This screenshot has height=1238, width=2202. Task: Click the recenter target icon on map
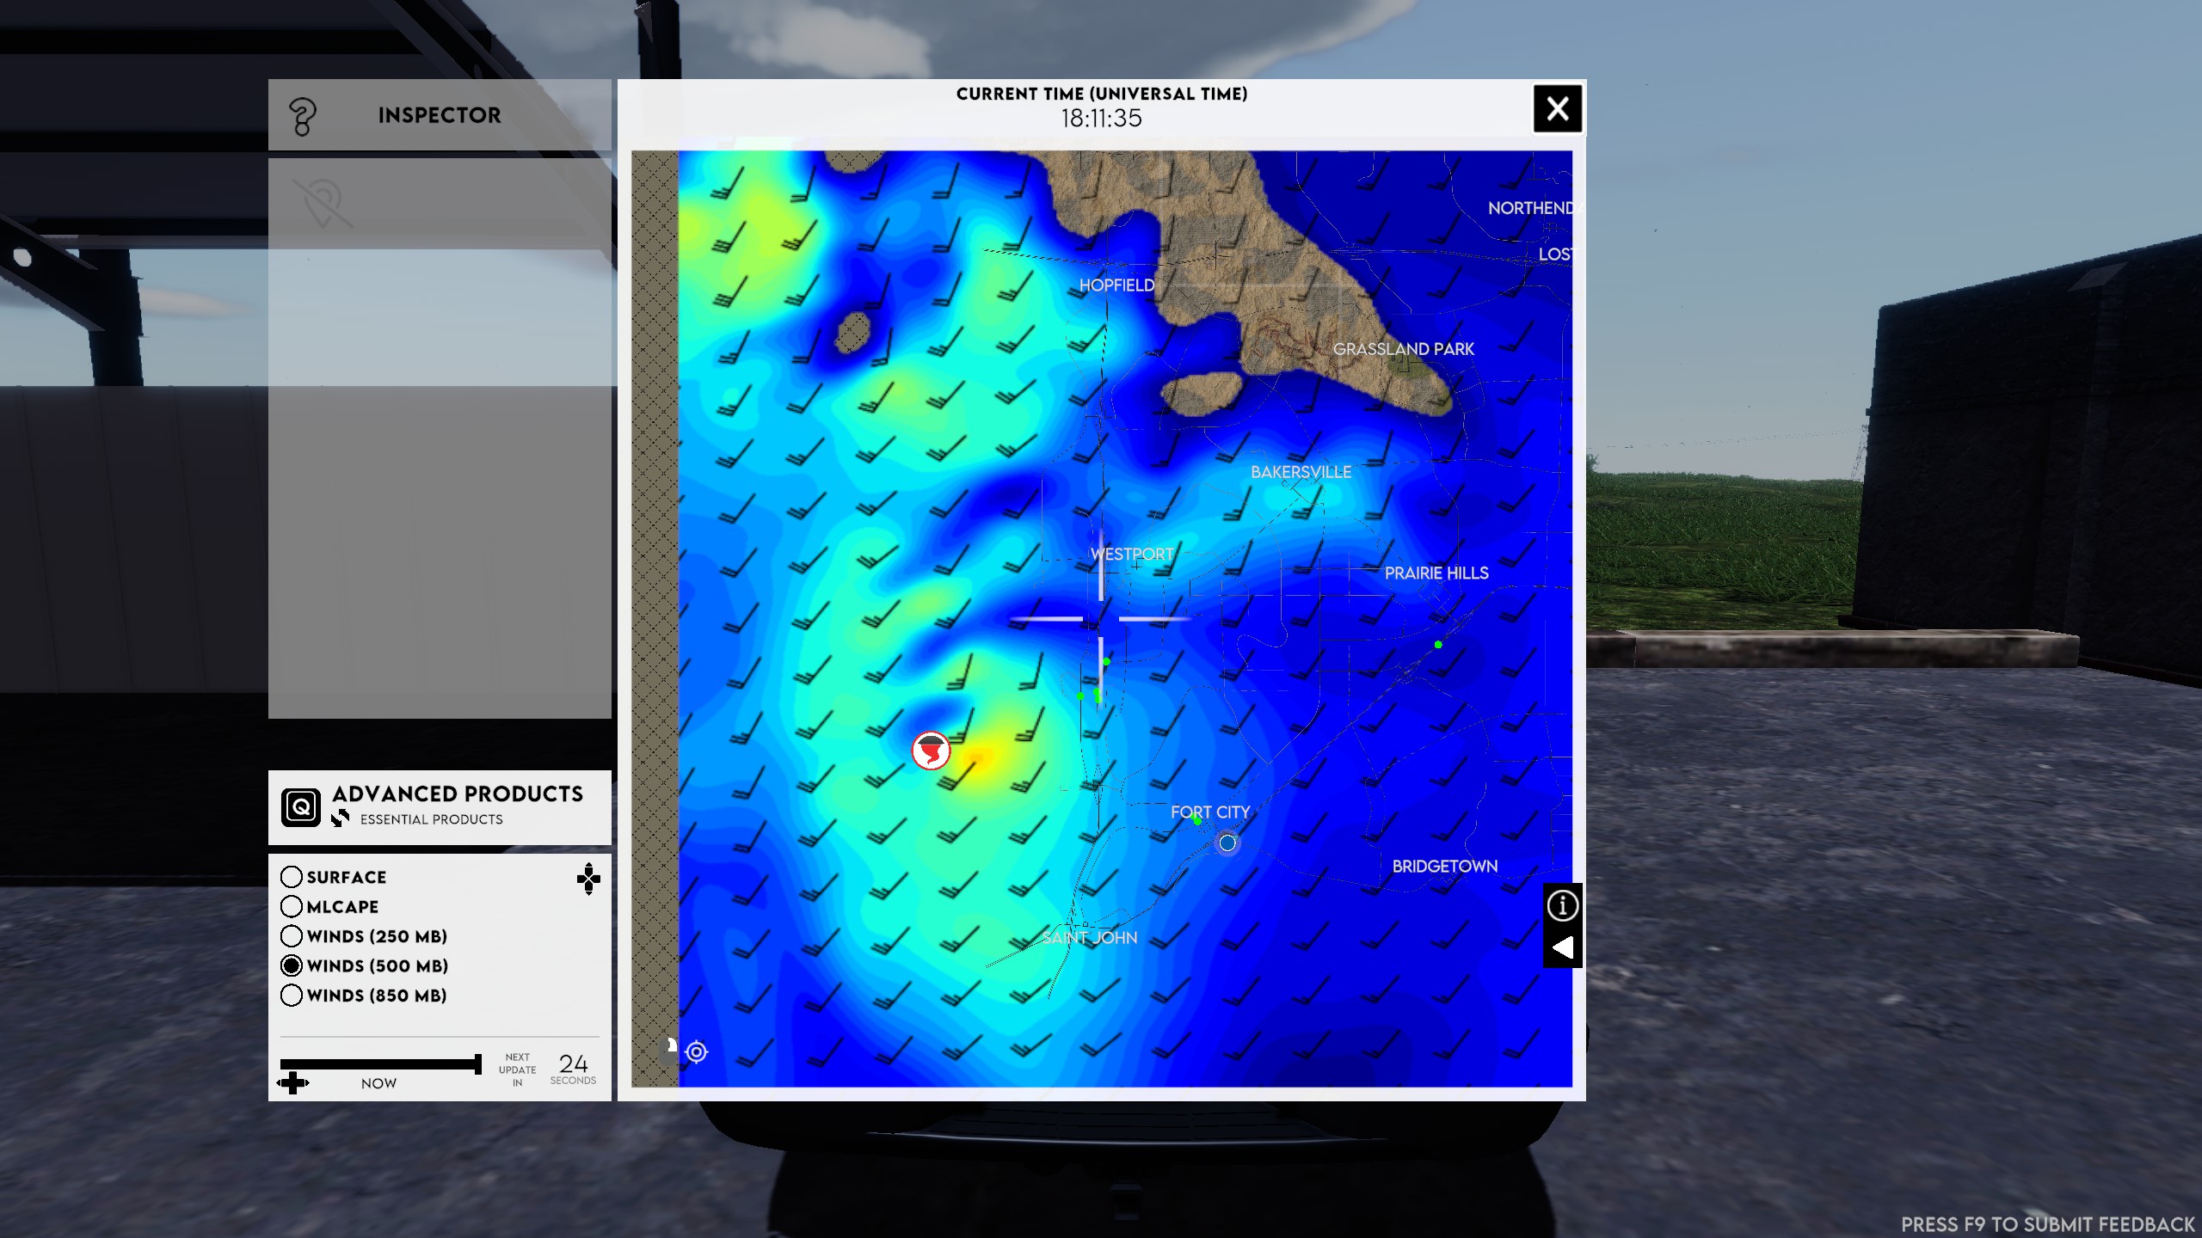tap(697, 1051)
